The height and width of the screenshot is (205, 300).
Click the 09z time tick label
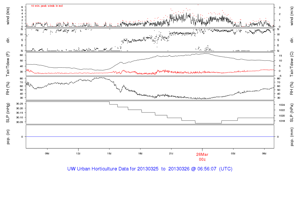[x=47, y=153]
